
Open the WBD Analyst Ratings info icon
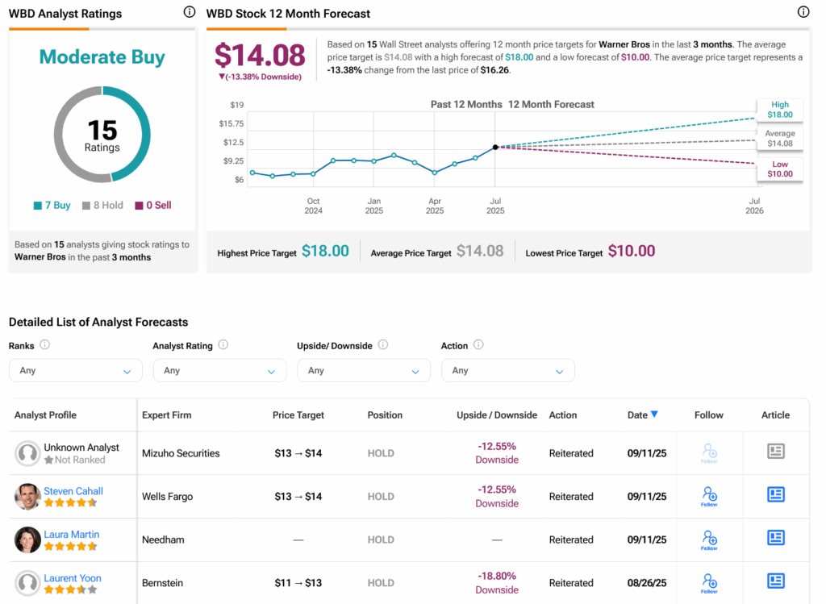tap(189, 12)
